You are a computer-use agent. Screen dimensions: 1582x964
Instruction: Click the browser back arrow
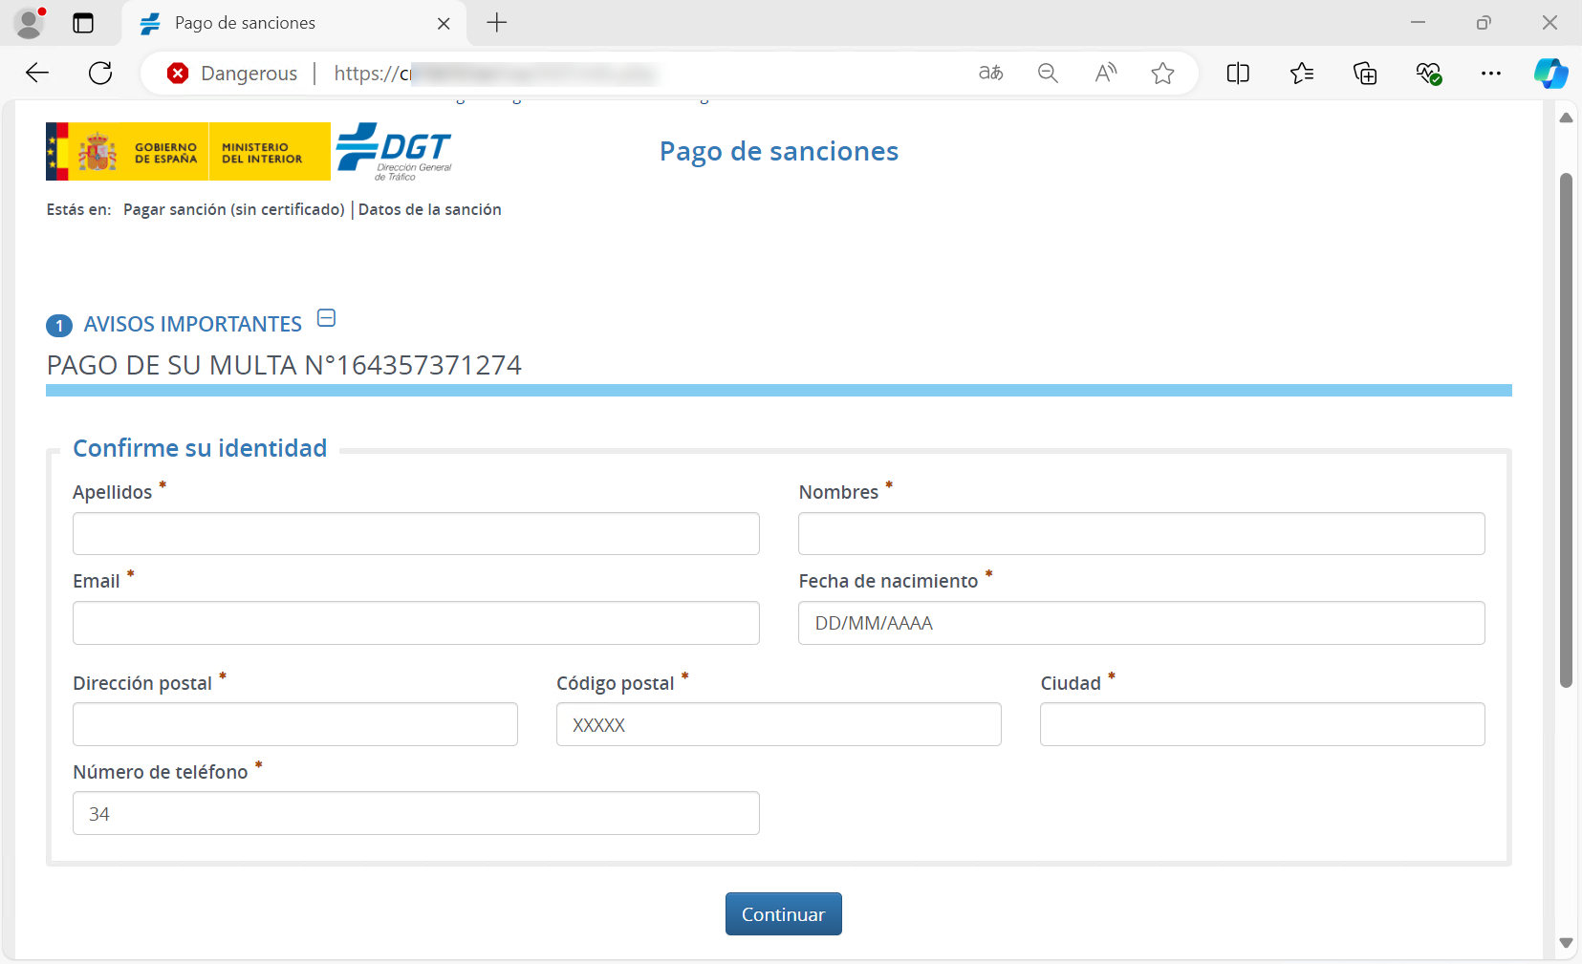(x=37, y=74)
